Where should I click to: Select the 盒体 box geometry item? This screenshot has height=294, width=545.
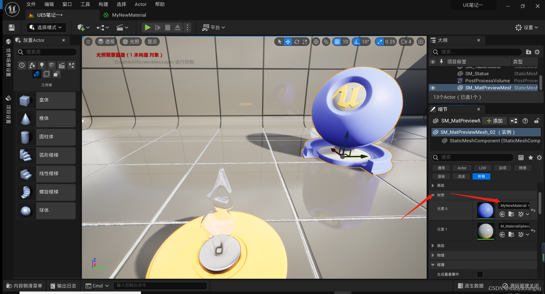46,100
